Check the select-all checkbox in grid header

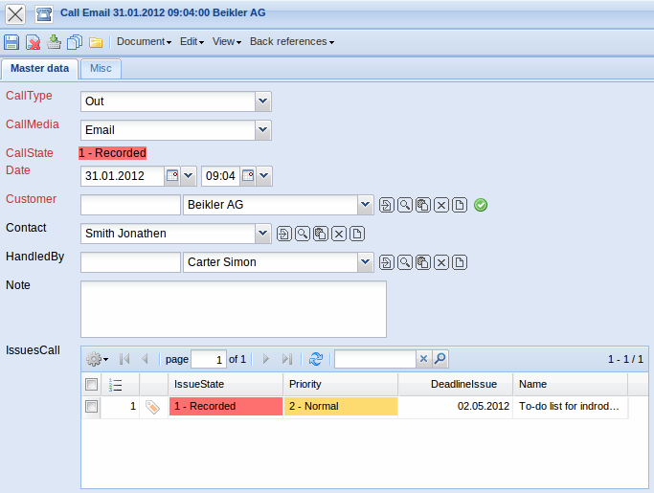click(91, 384)
